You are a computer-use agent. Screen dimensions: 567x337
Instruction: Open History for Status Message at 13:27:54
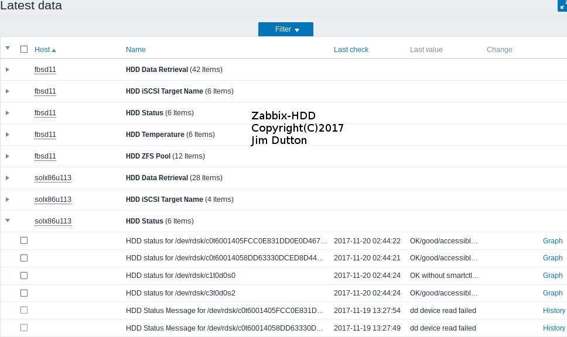coord(554,311)
